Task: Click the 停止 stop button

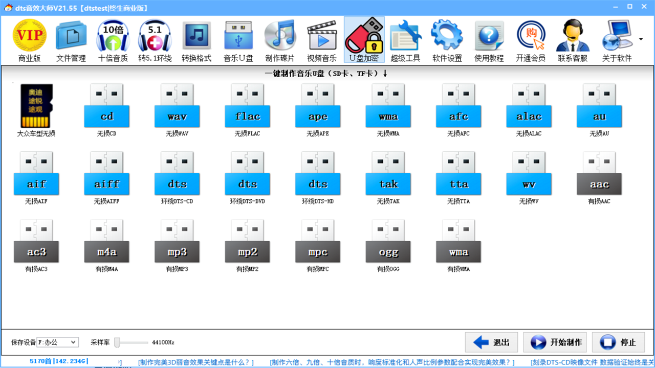Action: point(618,342)
